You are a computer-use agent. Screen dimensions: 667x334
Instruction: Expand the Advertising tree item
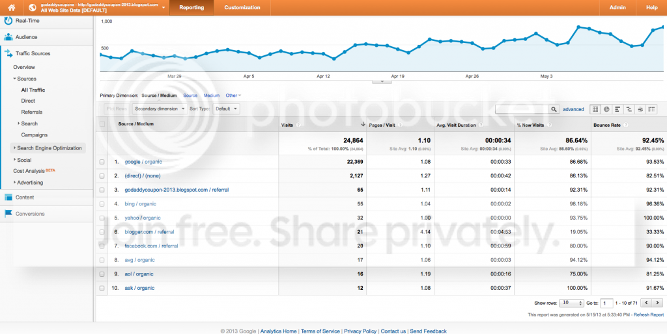15,183
